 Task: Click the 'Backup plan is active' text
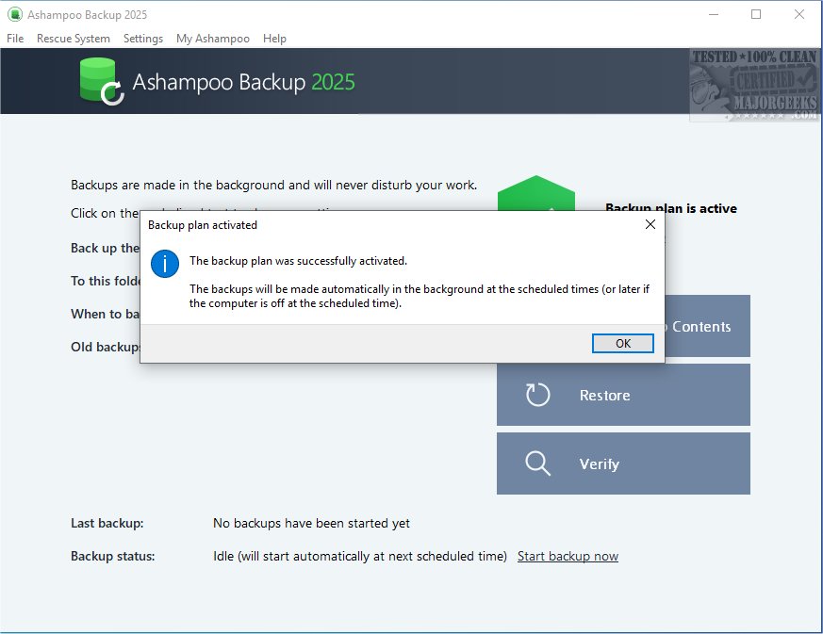click(x=671, y=208)
